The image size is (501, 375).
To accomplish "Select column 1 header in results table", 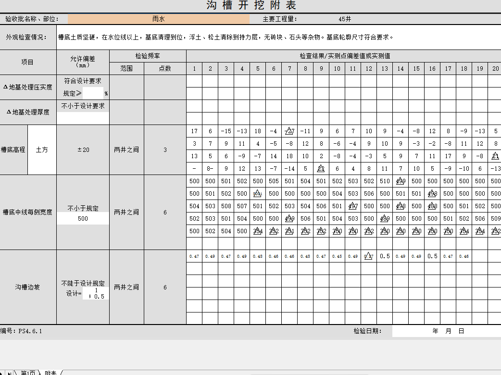I will [x=194, y=69].
